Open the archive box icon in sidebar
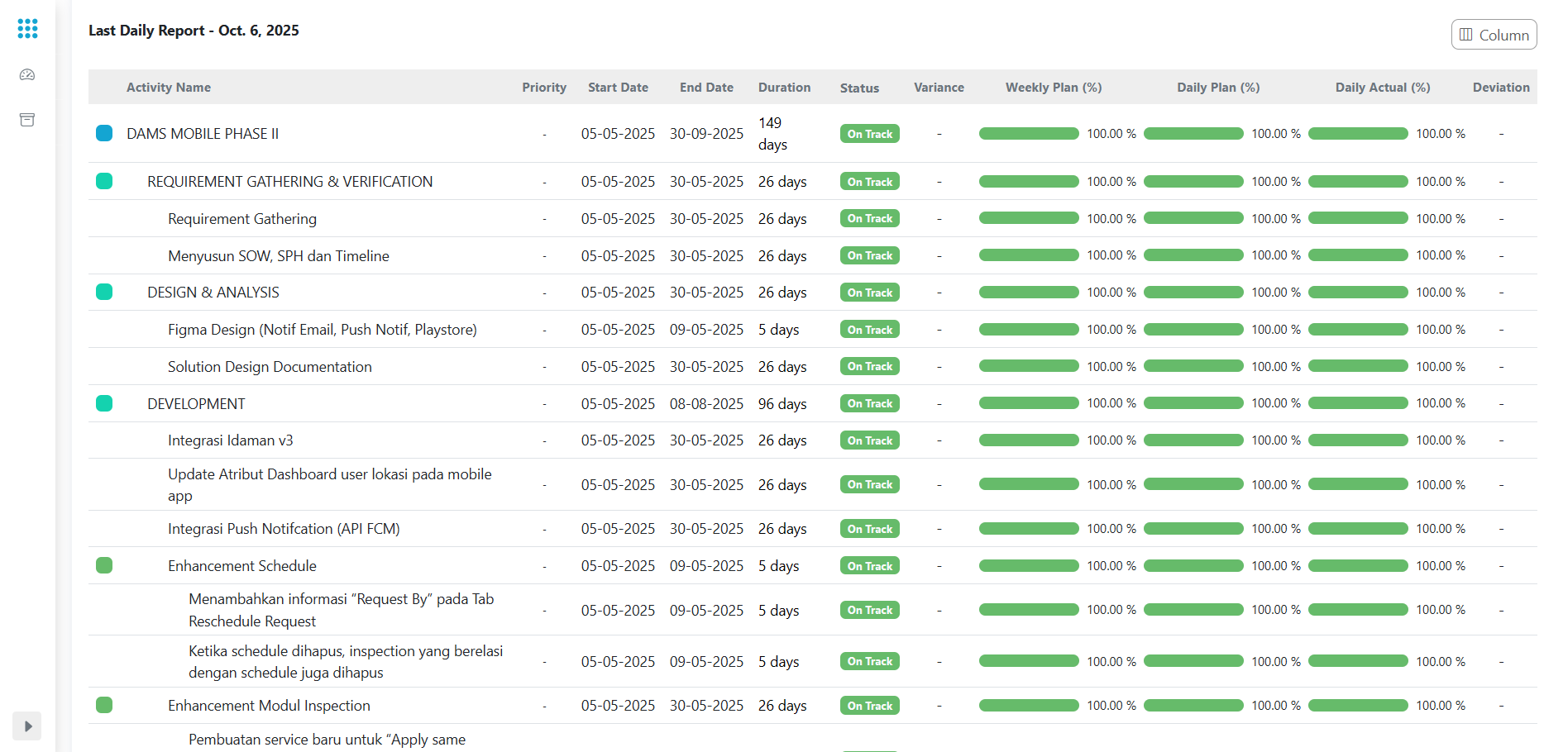 click(x=27, y=120)
